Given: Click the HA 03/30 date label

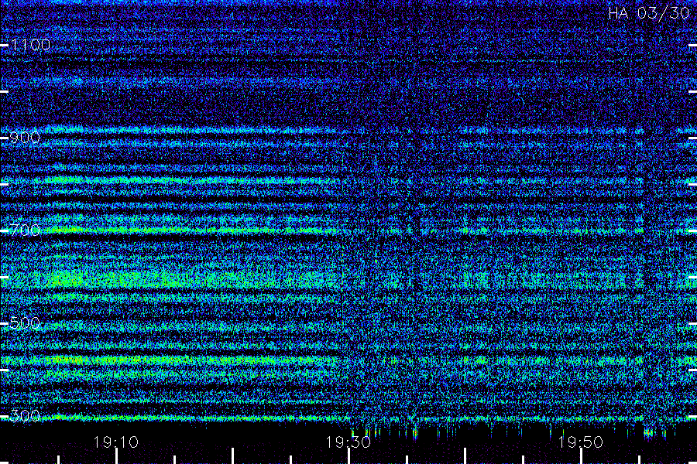Looking at the screenshot, I should click(x=648, y=13).
